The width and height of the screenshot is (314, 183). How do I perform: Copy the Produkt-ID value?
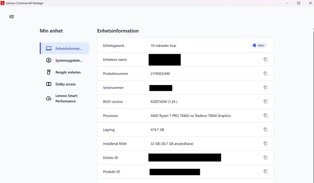click(x=265, y=172)
